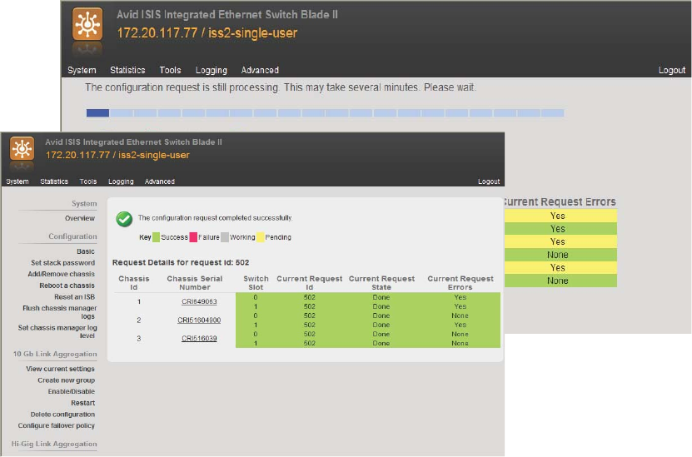The image size is (692, 457).
Task: Click the 'Current Request Errors' header in front window
Action: coord(461,283)
